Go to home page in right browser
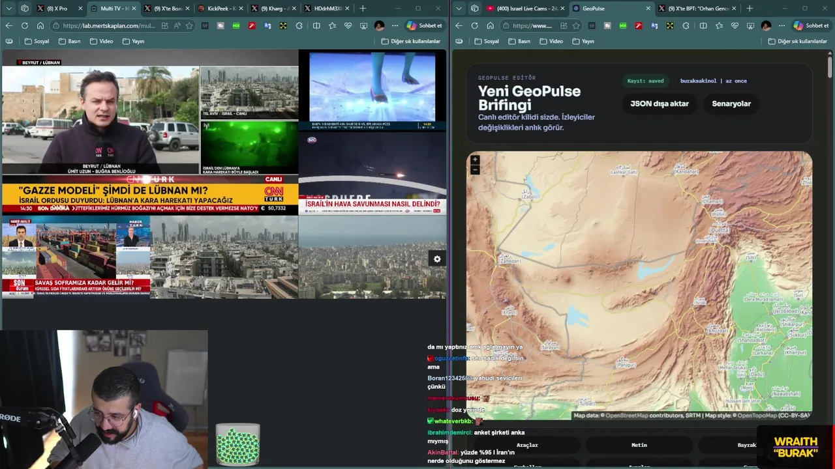 [491, 25]
